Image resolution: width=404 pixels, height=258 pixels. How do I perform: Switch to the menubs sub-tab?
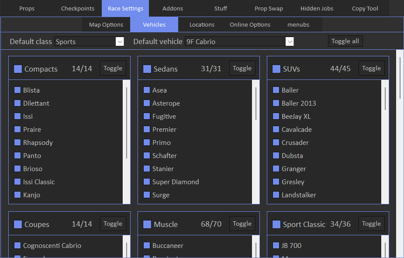(x=298, y=25)
